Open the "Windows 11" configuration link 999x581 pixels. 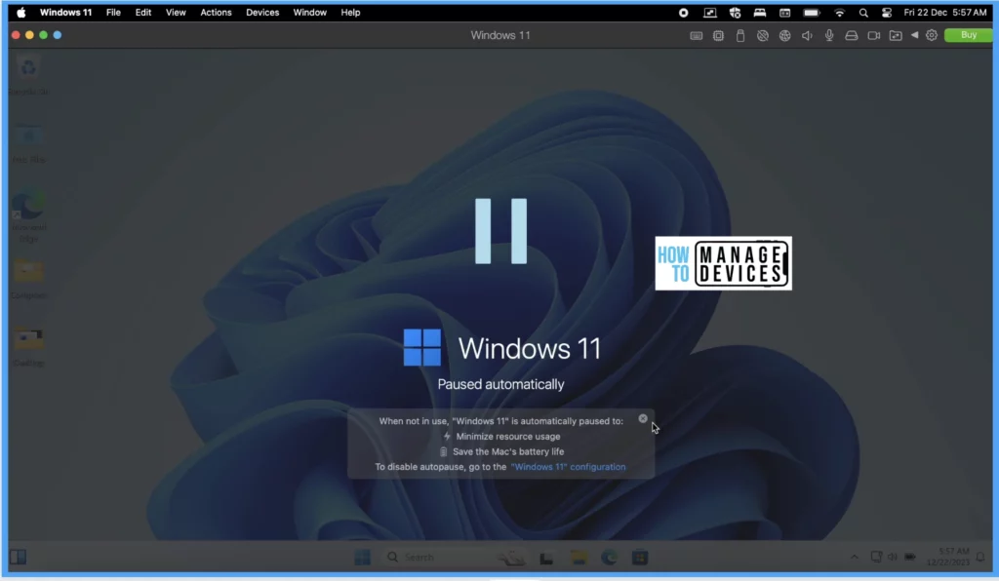pyautogui.click(x=568, y=466)
